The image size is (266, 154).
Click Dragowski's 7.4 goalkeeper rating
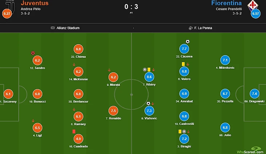coord(254,94)
